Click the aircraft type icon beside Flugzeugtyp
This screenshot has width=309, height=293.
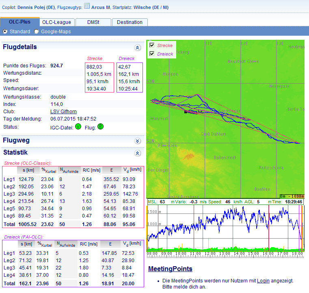click(87, 6)
